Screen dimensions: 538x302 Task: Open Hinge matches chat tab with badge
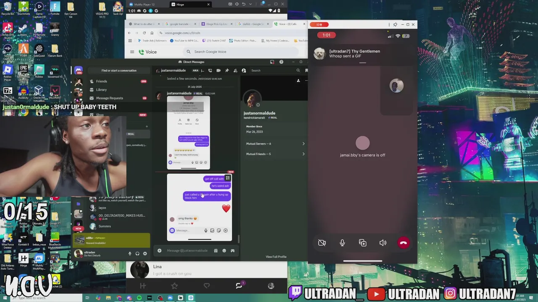(x=239, y=286)
